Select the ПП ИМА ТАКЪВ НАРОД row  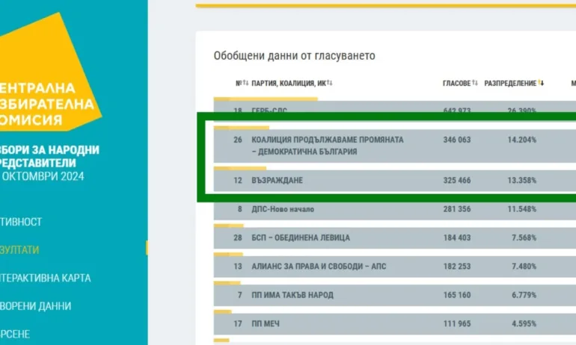coord(395,295)
